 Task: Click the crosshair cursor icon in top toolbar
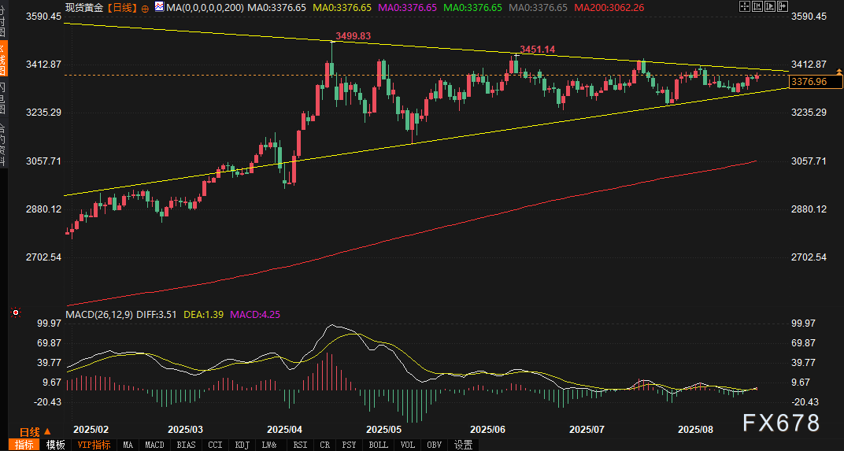pyautogui.click(x=746, y=7)
